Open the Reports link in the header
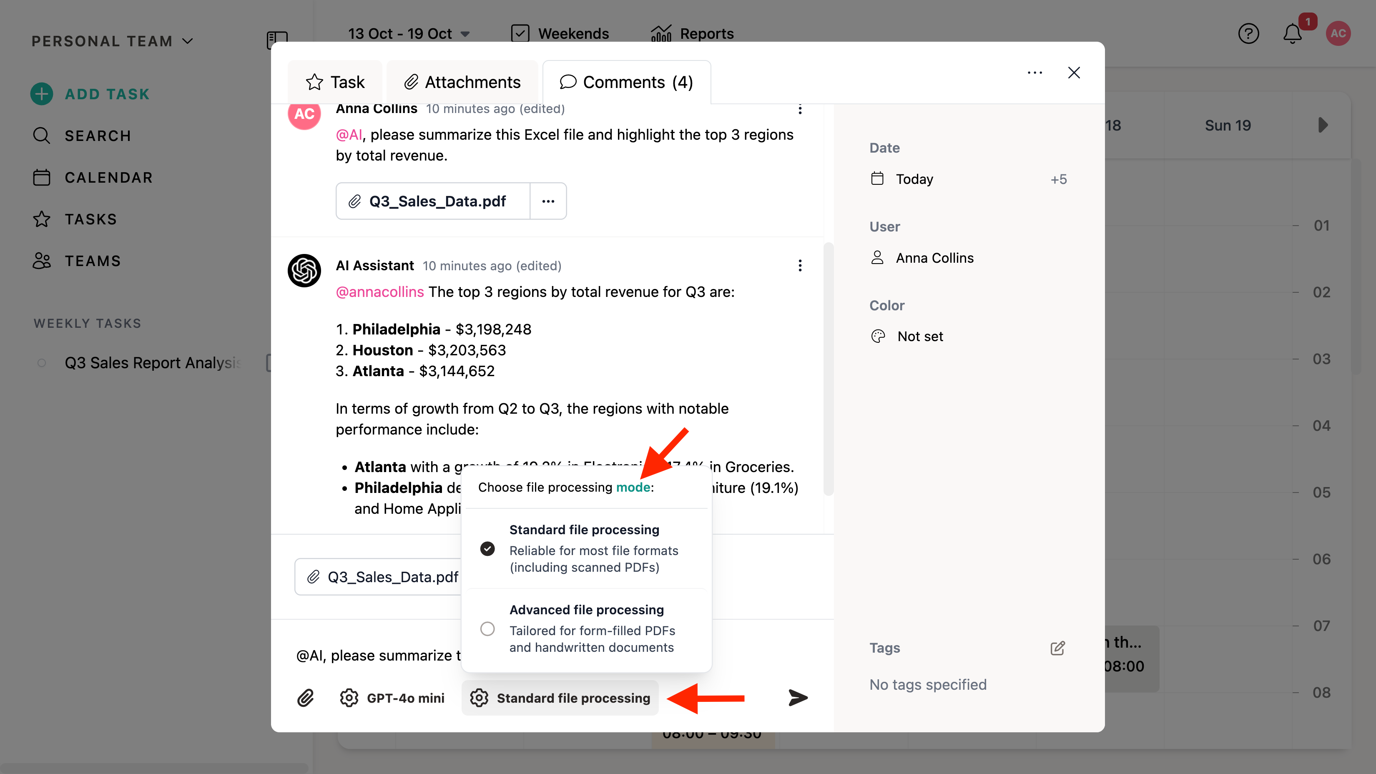 coord(692,34)
